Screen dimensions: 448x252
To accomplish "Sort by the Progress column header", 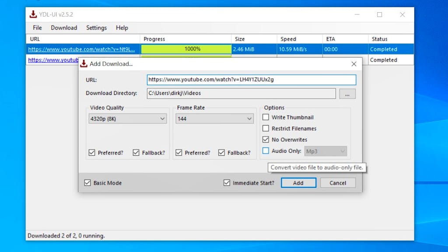I will [x=185, y=39].
